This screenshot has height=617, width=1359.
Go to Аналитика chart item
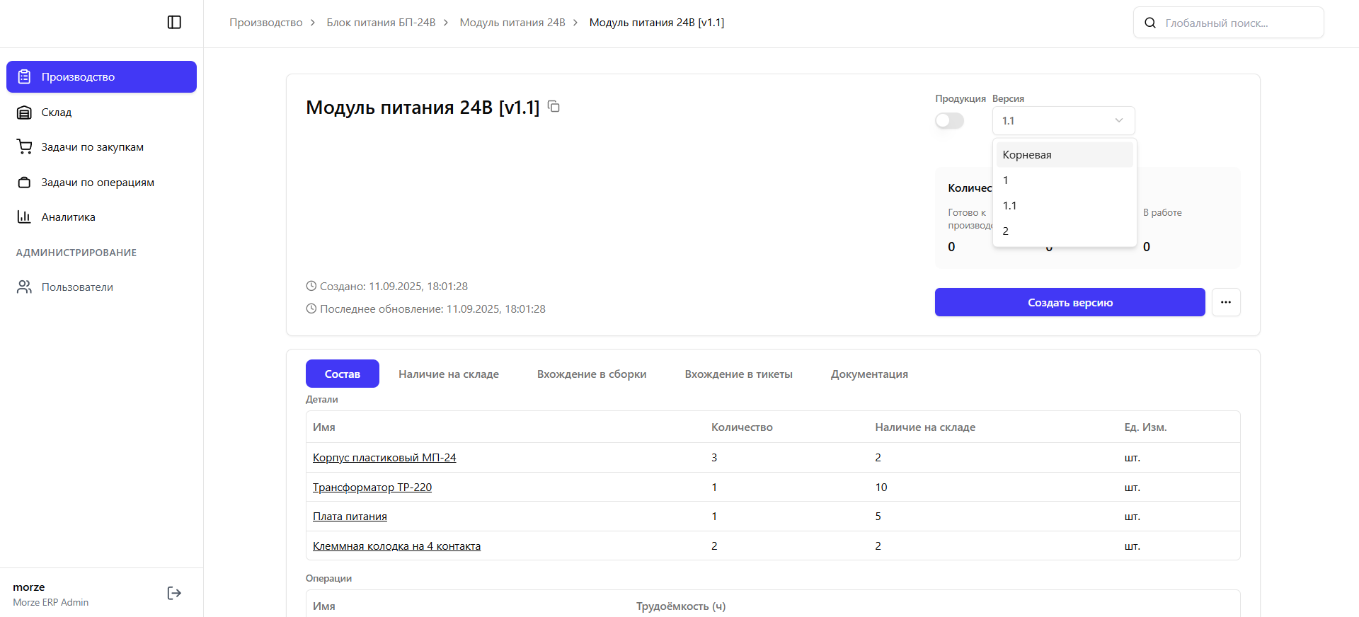point(68,217)
